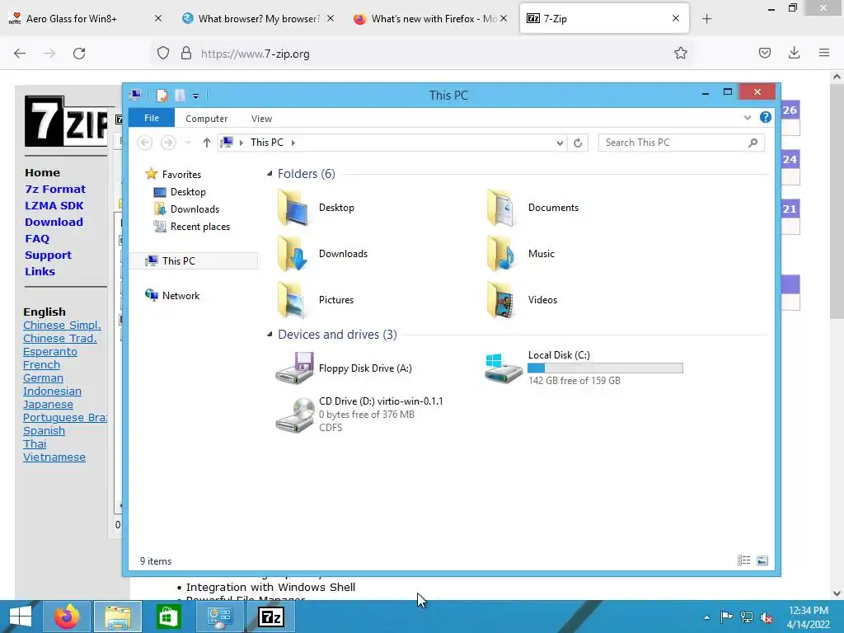Choose the German language link

click(43, 377)
